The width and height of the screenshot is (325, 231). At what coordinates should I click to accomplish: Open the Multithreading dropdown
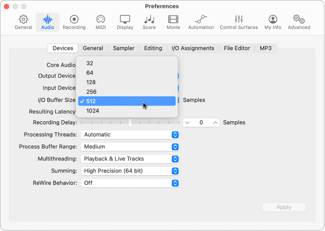click(130, 159)
